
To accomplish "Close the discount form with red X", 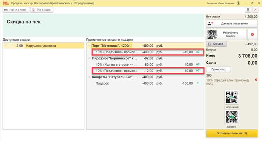I will [x=255, y=10].
